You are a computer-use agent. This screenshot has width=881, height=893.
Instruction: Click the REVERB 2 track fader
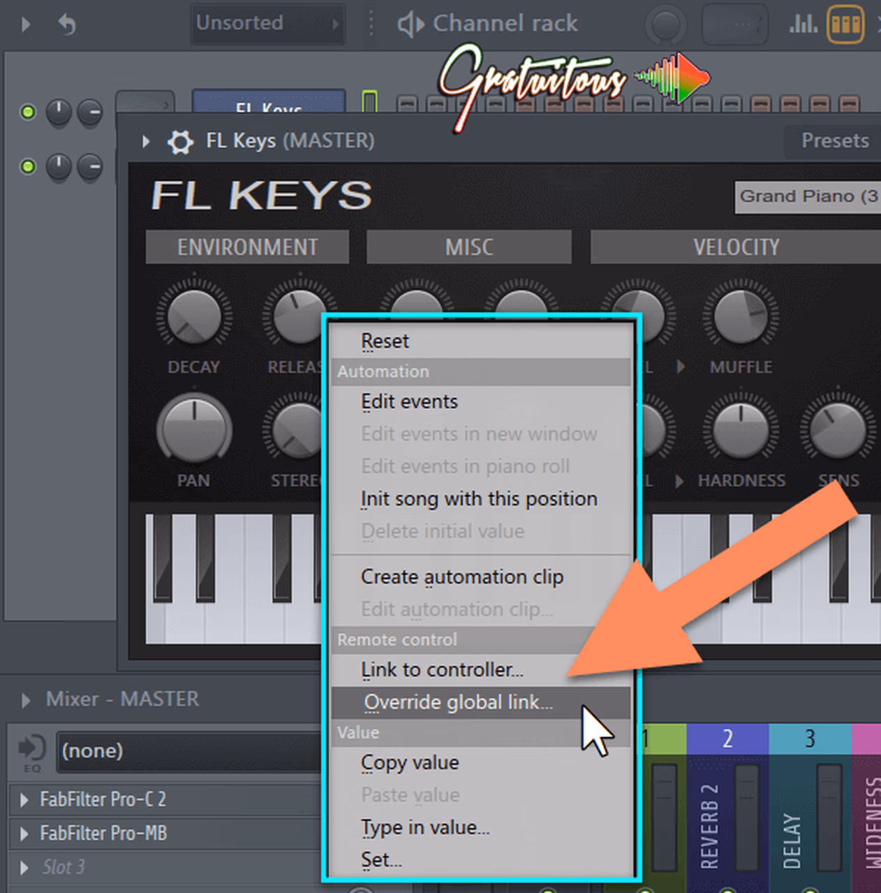pos(747,817)
